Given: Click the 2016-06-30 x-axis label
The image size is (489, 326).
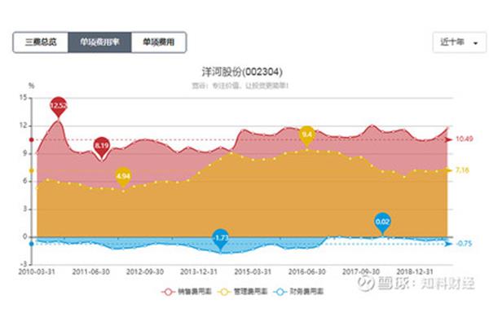Looking at the screenshot, I should click(307, 272).
